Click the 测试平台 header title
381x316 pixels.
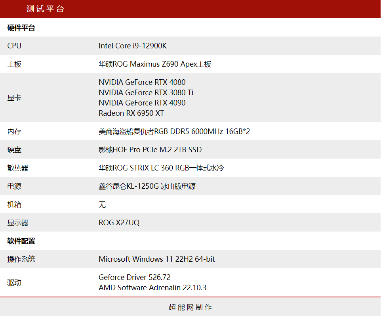[45, 9]
